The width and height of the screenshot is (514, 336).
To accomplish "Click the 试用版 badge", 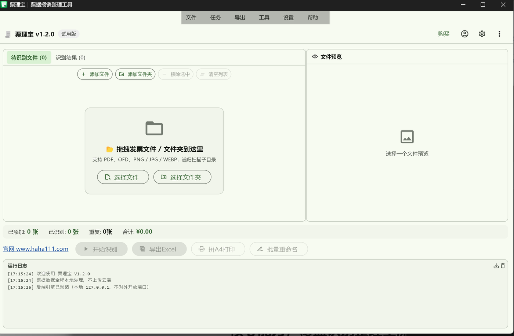I will point(69,34).
